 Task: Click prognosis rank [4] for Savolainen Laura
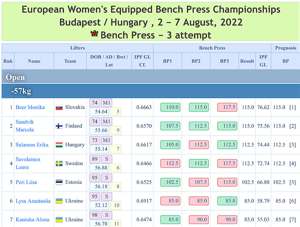292,164
